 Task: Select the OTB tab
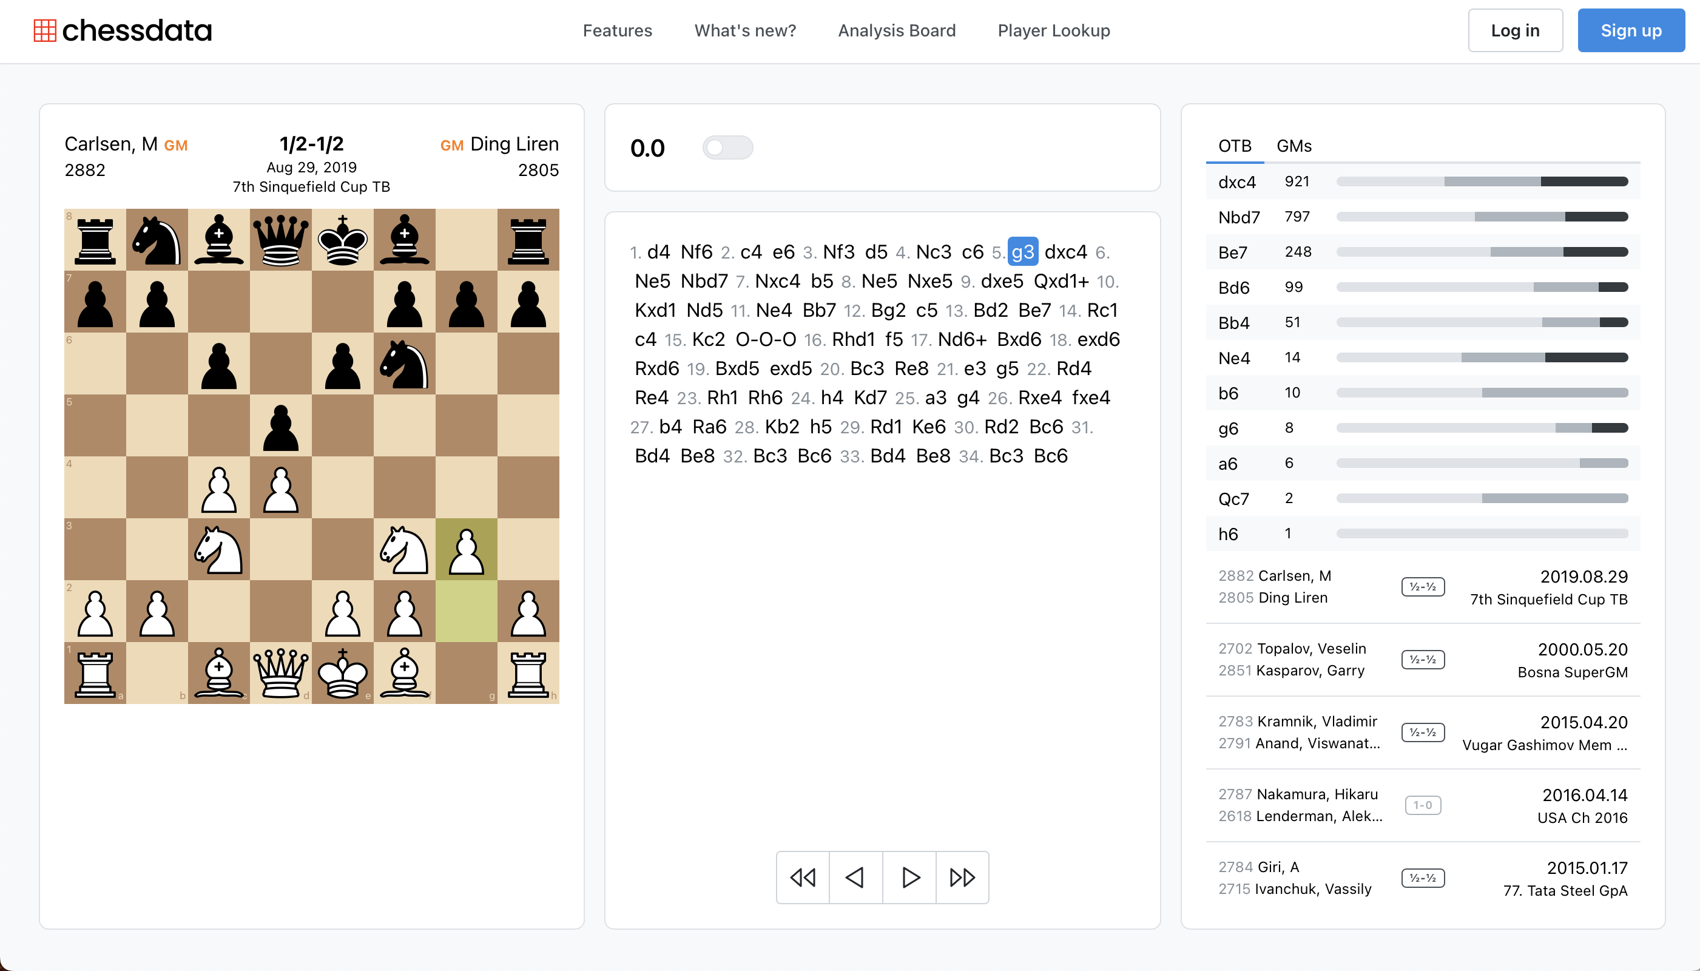[x=1234, y=146]
